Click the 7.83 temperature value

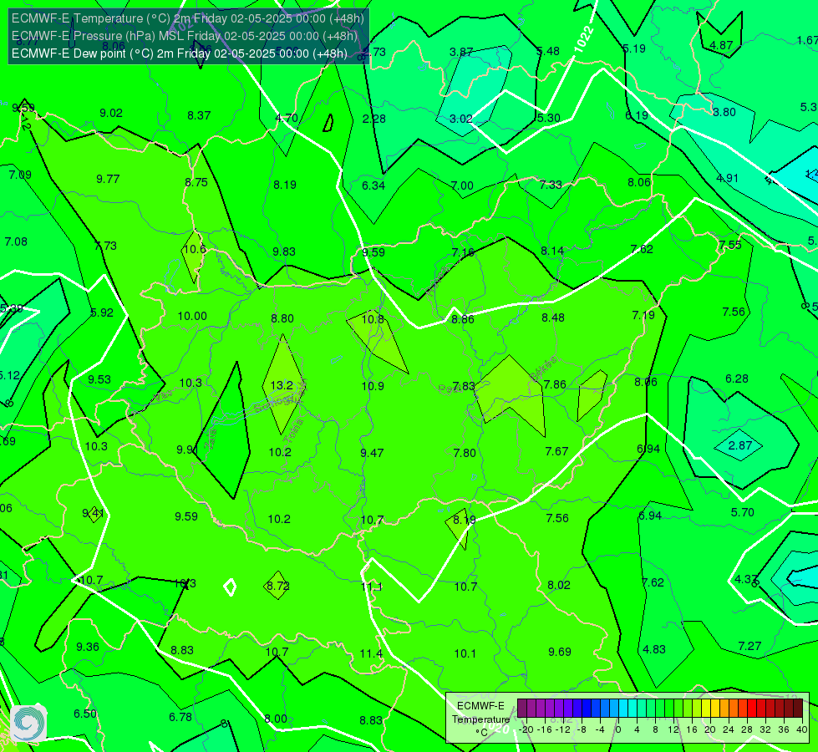(x=464, y=386)
